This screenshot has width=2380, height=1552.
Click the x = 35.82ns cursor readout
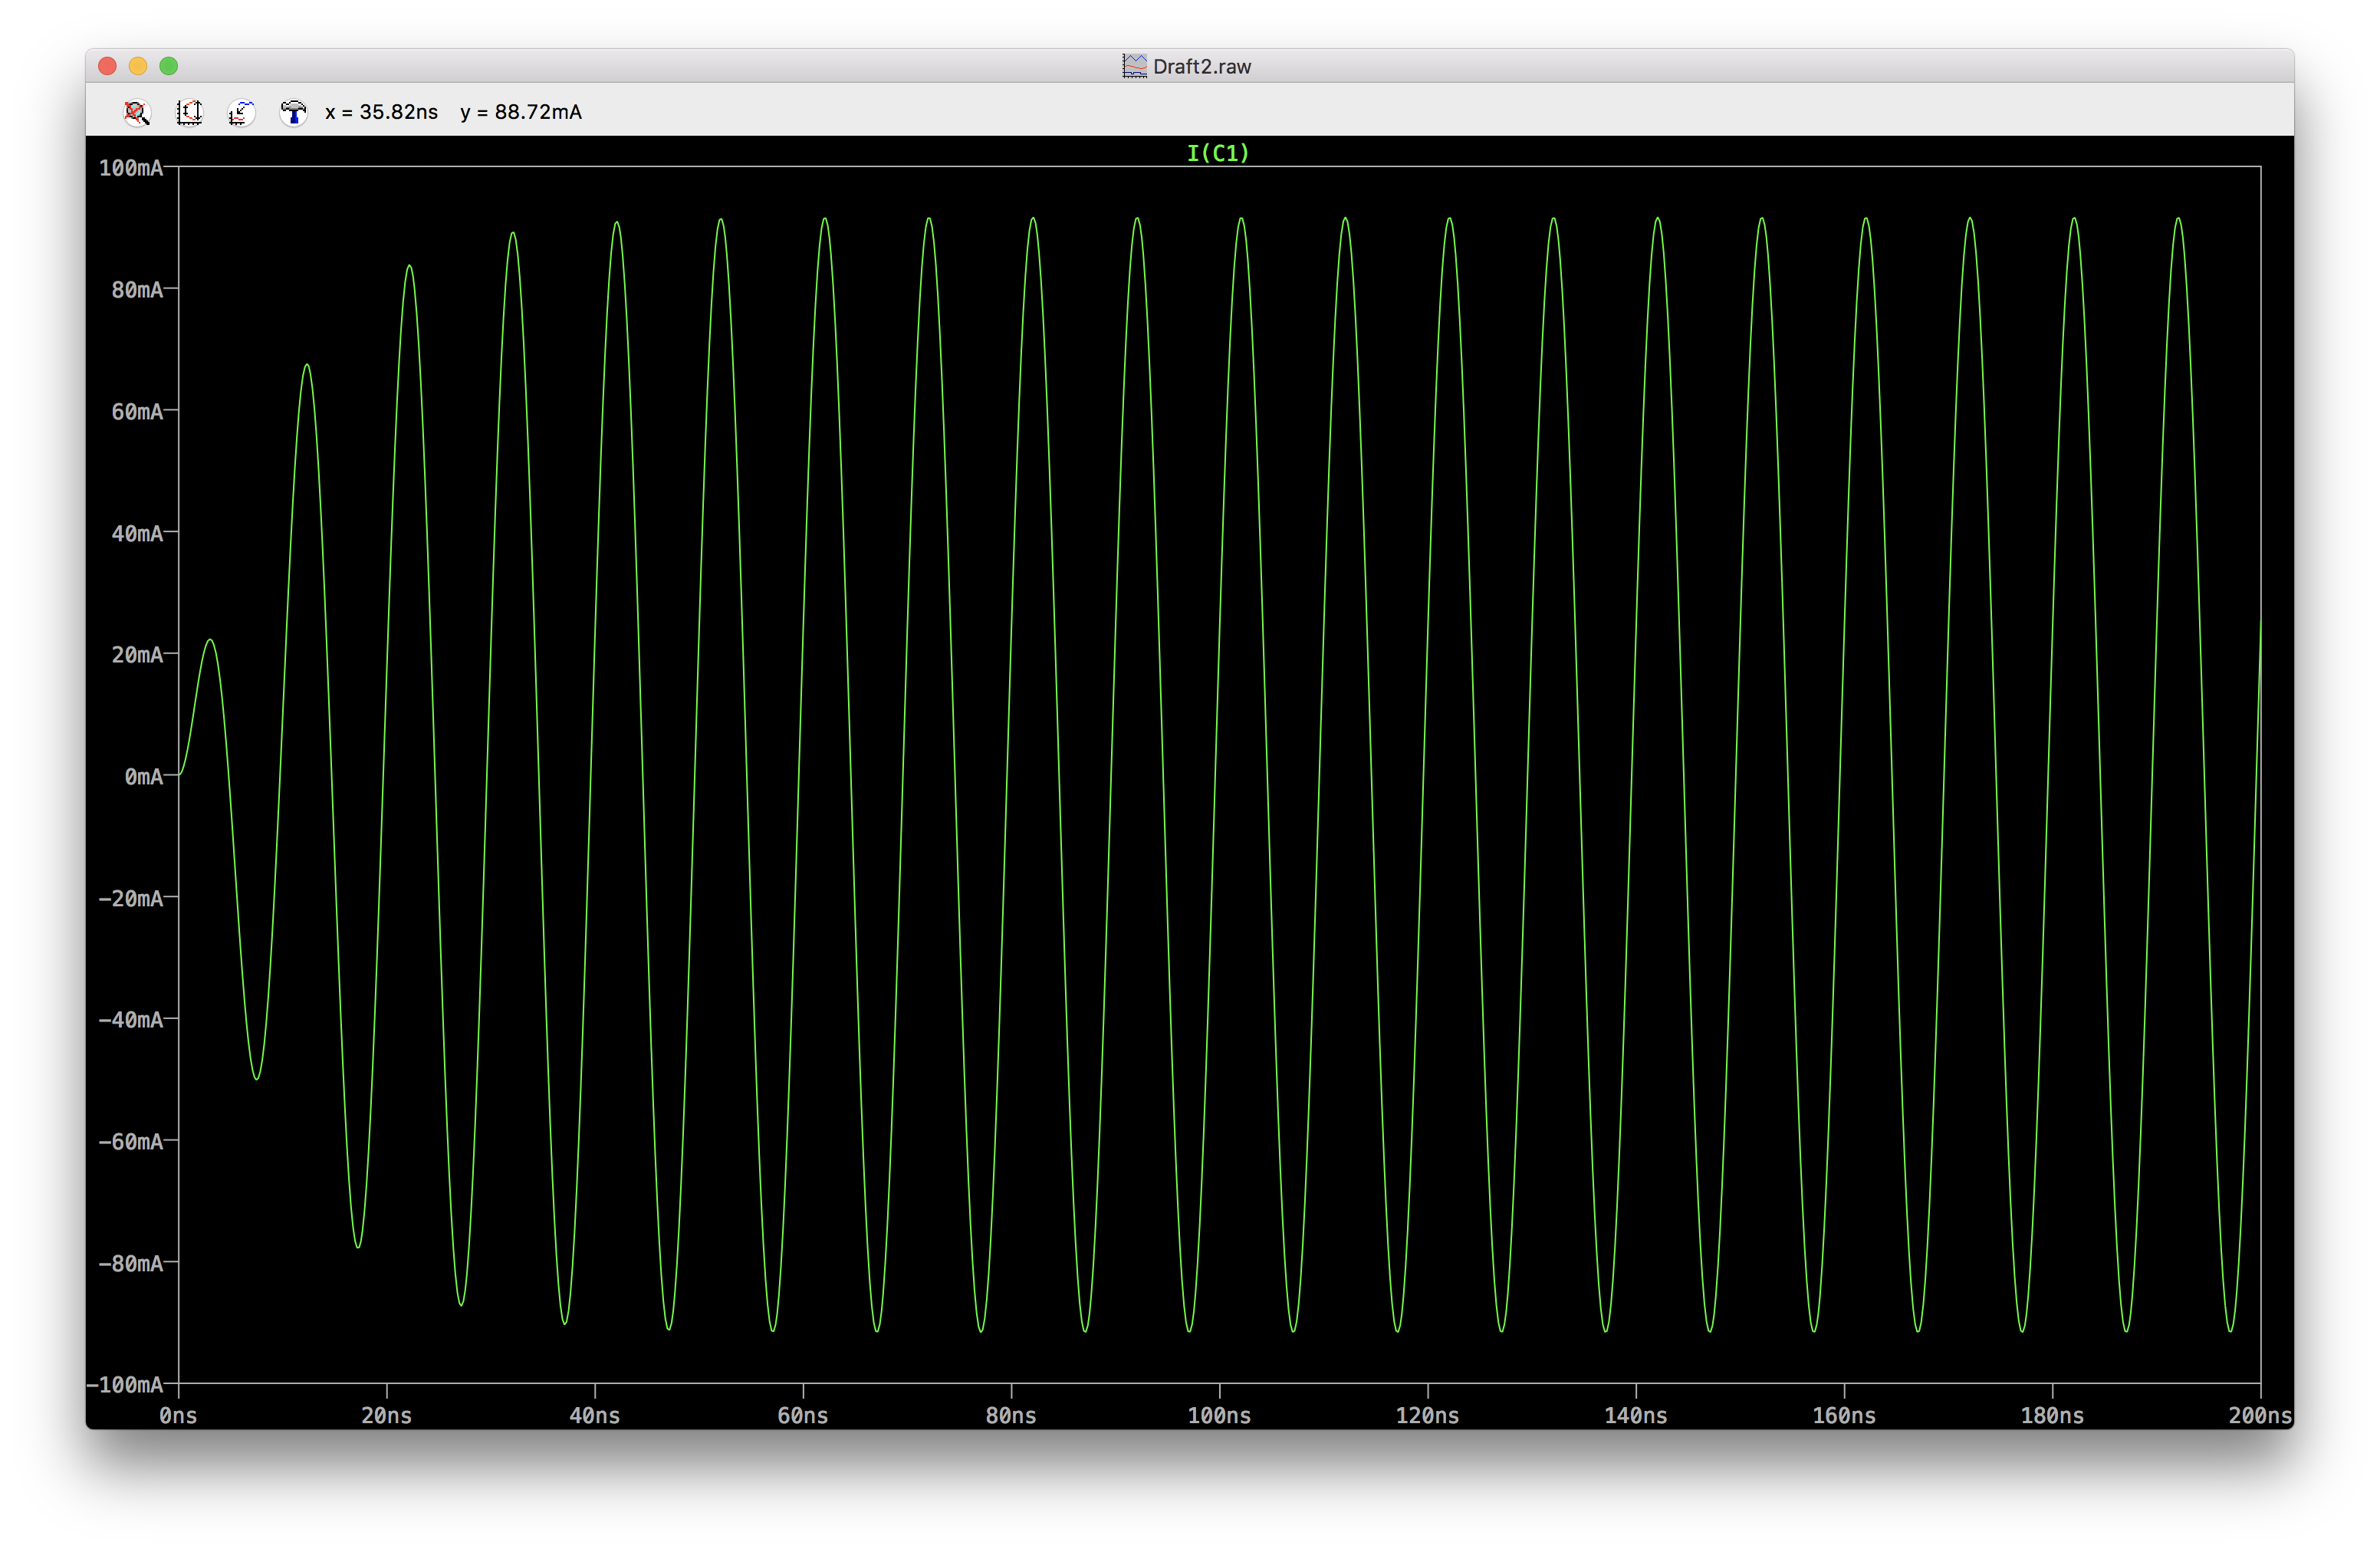381,112
